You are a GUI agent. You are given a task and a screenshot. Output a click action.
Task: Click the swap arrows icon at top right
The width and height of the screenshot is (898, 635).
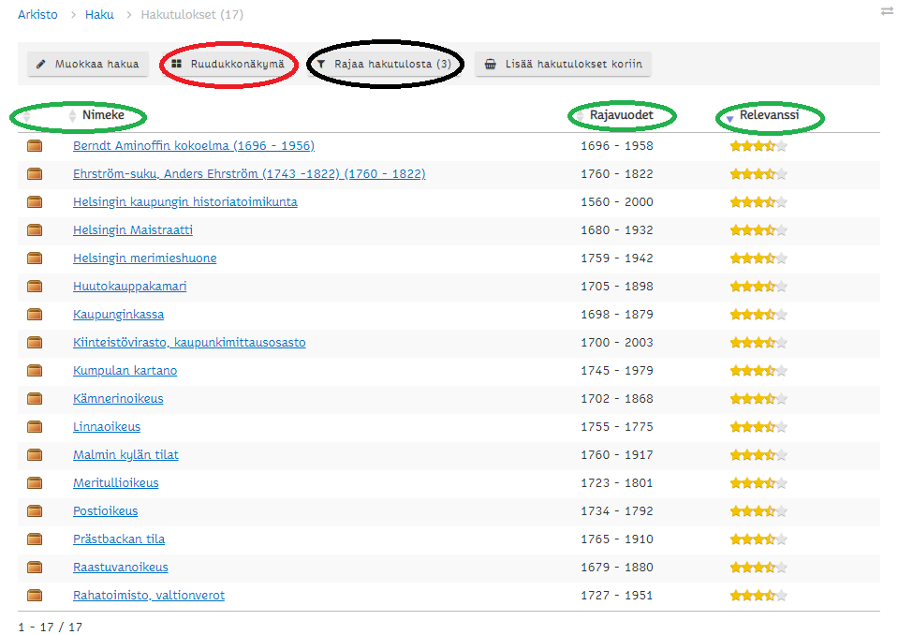tap(886, 11)
